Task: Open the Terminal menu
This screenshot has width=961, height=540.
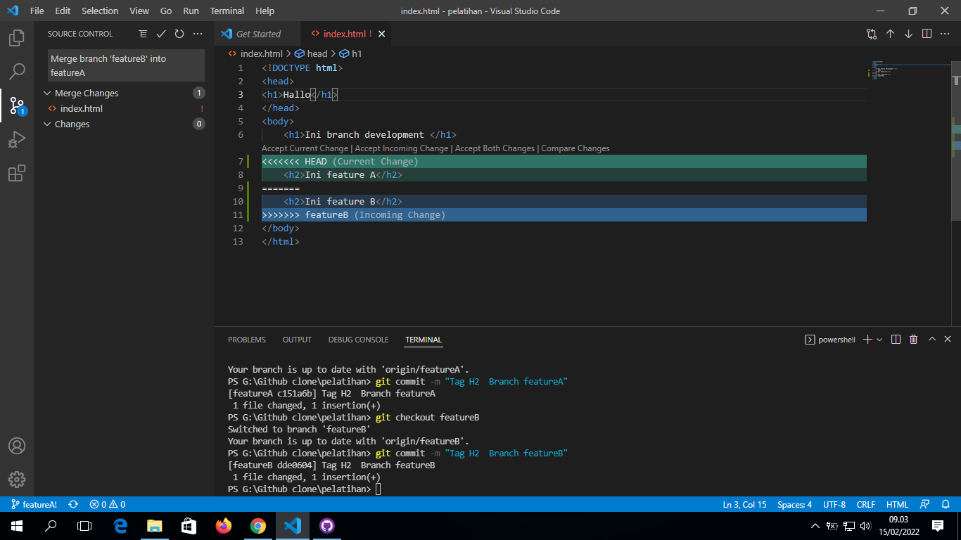Action: pos(227,11)
